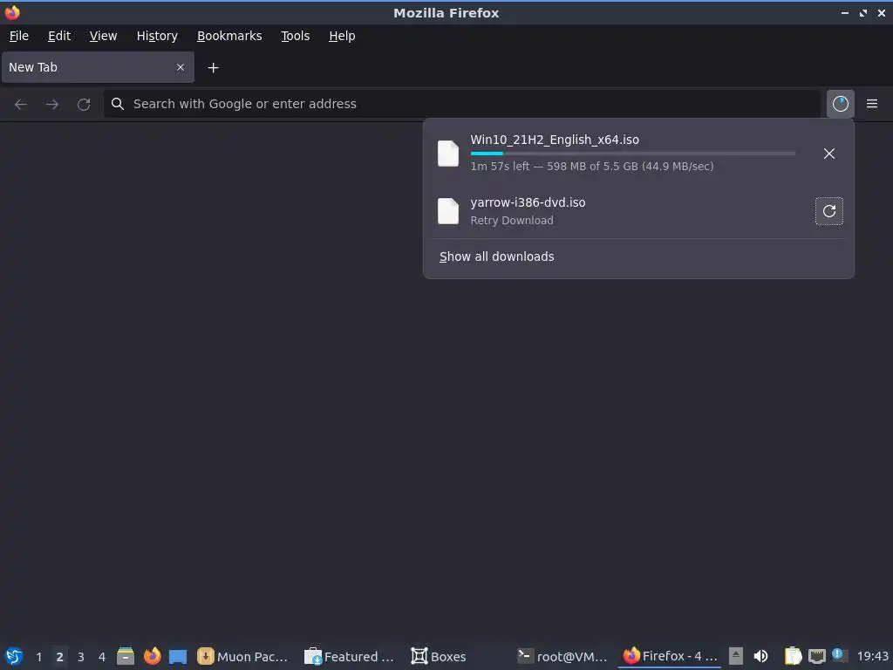Screen dimensions: 893x670
Task: Cancel the Win10_21H2_English_x64.iso download
Action: pyautogui.click(x=828, y=154)
